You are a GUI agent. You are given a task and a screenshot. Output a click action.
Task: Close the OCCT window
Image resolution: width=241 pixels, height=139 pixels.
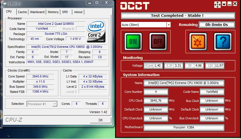point(235,4)
